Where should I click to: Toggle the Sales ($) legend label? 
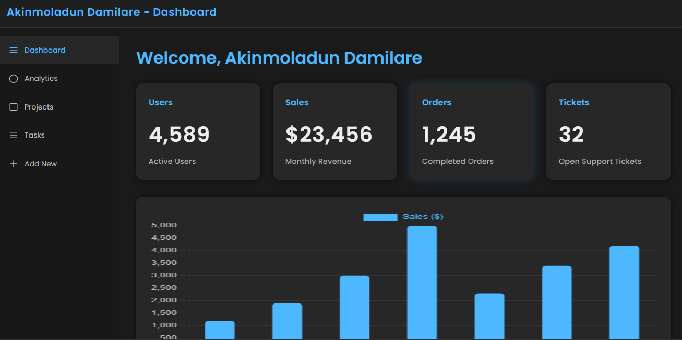(x=423, y=217)
